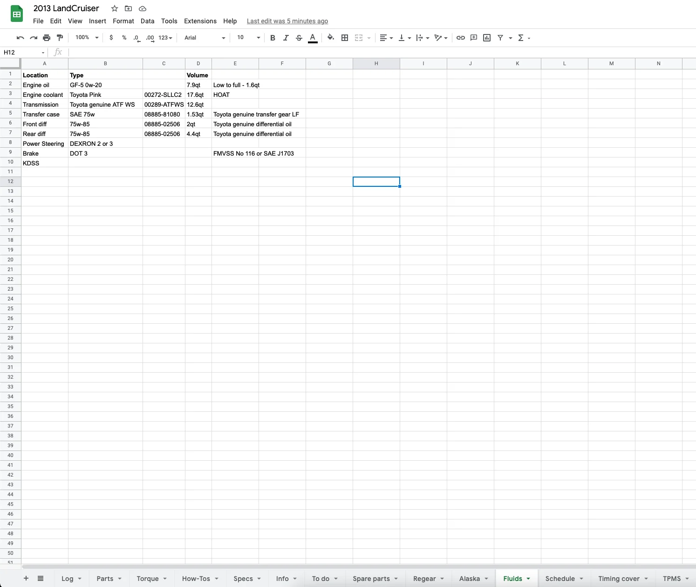
Task: Check the cloud save status icon
Action: [x=143, y=8]
